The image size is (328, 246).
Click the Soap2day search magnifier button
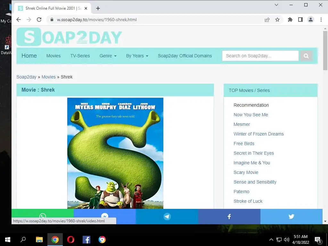point(306,56)
